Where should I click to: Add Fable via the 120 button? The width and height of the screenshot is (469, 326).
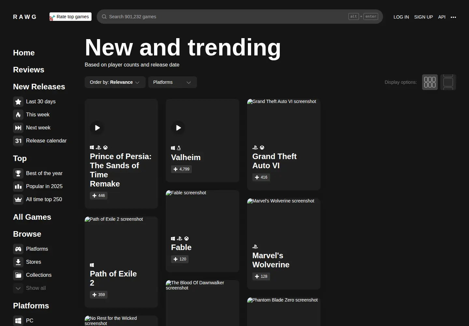180,259
